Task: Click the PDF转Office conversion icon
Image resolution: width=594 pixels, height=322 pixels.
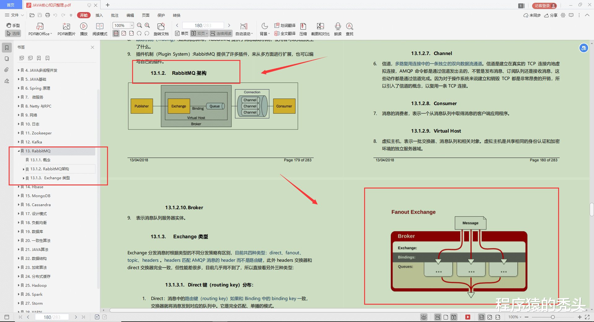Action: pyautogui.click(x=40, y=27)
